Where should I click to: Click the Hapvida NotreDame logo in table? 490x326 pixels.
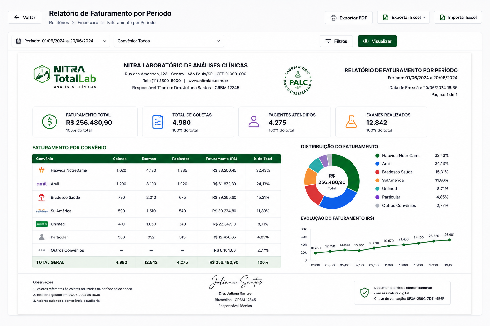[x=41, y=170]
